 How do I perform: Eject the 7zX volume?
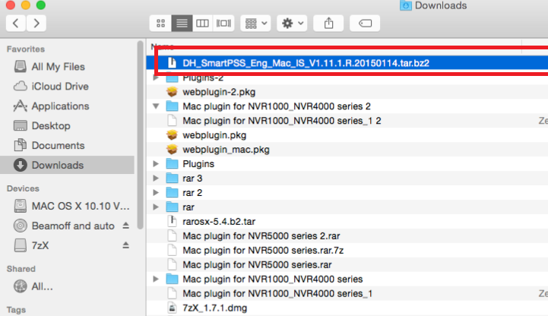[125, 246]
